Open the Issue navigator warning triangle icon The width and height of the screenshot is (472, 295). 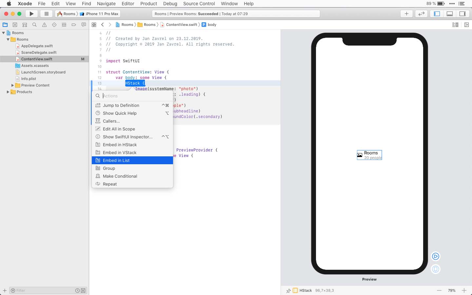click(44, 25)
